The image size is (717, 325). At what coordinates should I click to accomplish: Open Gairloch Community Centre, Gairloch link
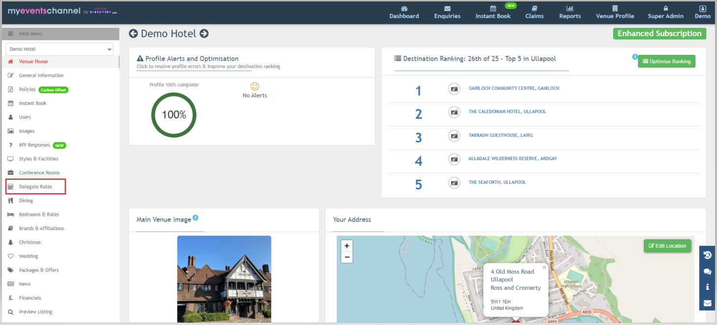(514, 89)
